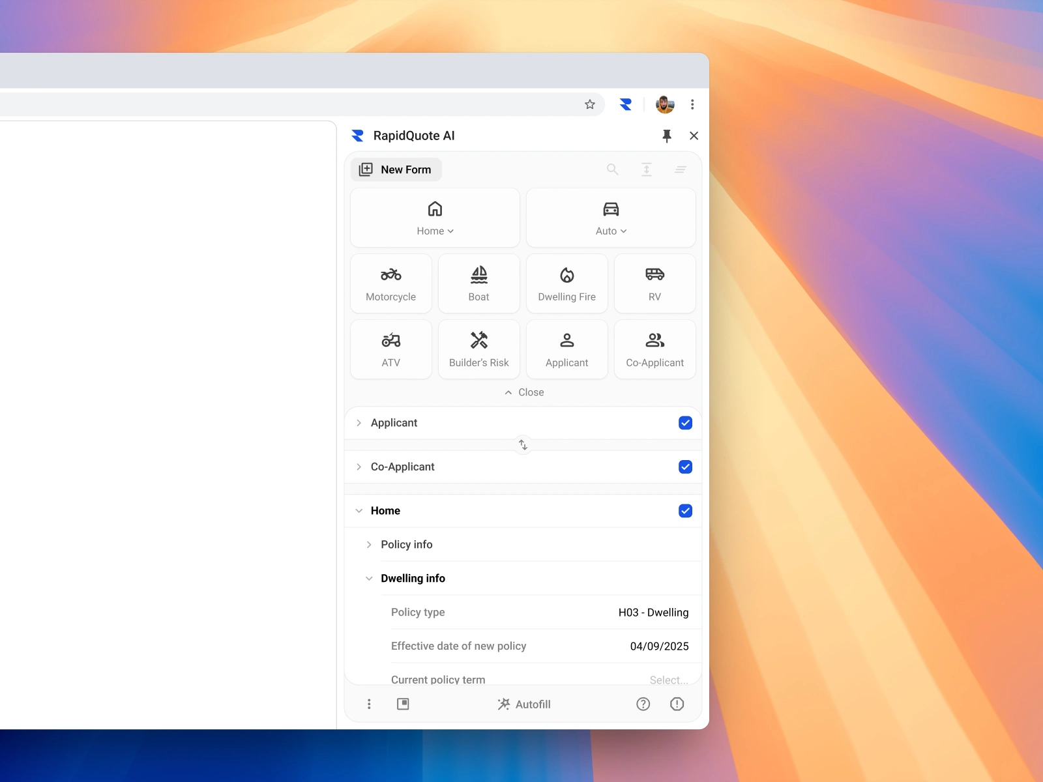Open the Auto form type dropdown
Image resolution: width=1043 pixels, height=782 pixels.
[611, 218]
